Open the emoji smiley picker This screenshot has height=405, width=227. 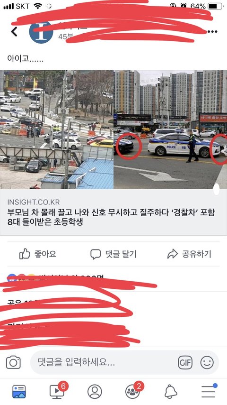point(207,362)
